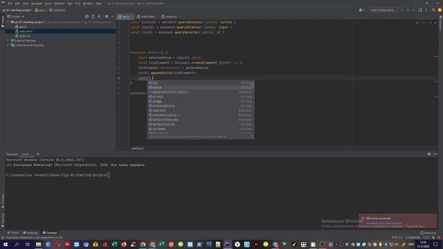Click the user account icon in toolbar
This screenshot has width=443, height=249.
[360, 10]
